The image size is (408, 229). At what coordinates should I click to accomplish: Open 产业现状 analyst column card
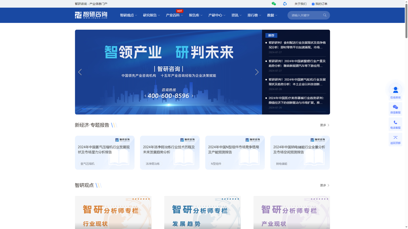[x=292, y=212]
